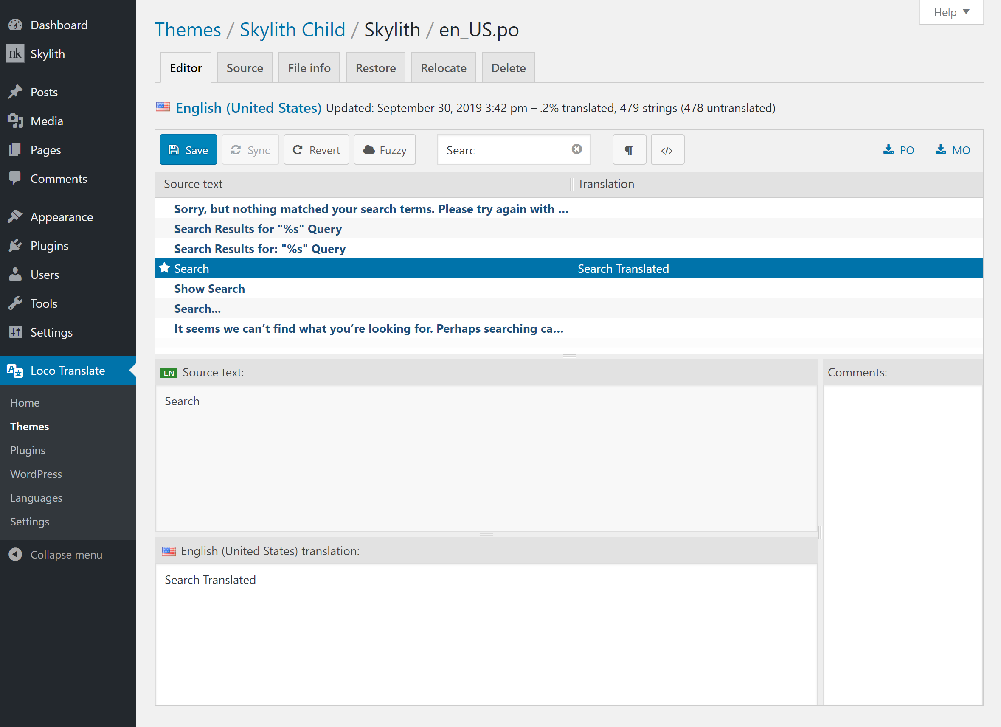Click the flag icon in translation header
Image resolution: width=1001 pixels, height=727 pixels.
pyautogui.click(x=169, y=551)
